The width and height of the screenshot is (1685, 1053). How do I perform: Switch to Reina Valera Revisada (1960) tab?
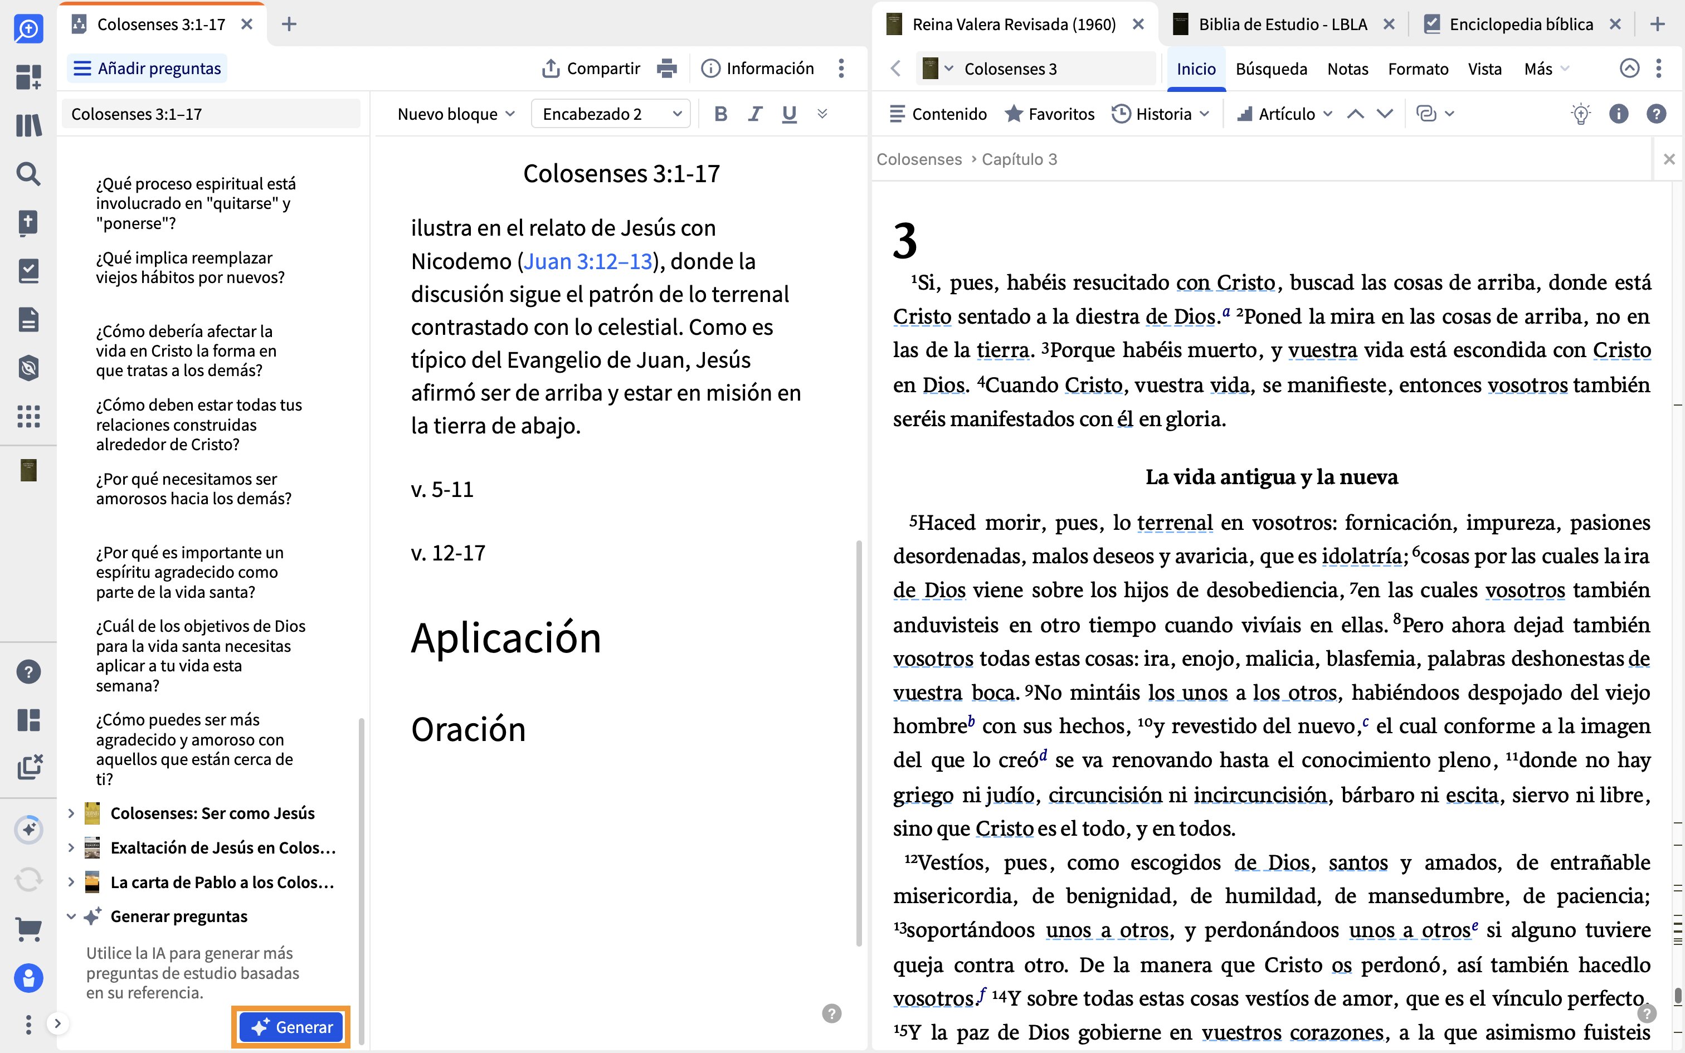1013,25
